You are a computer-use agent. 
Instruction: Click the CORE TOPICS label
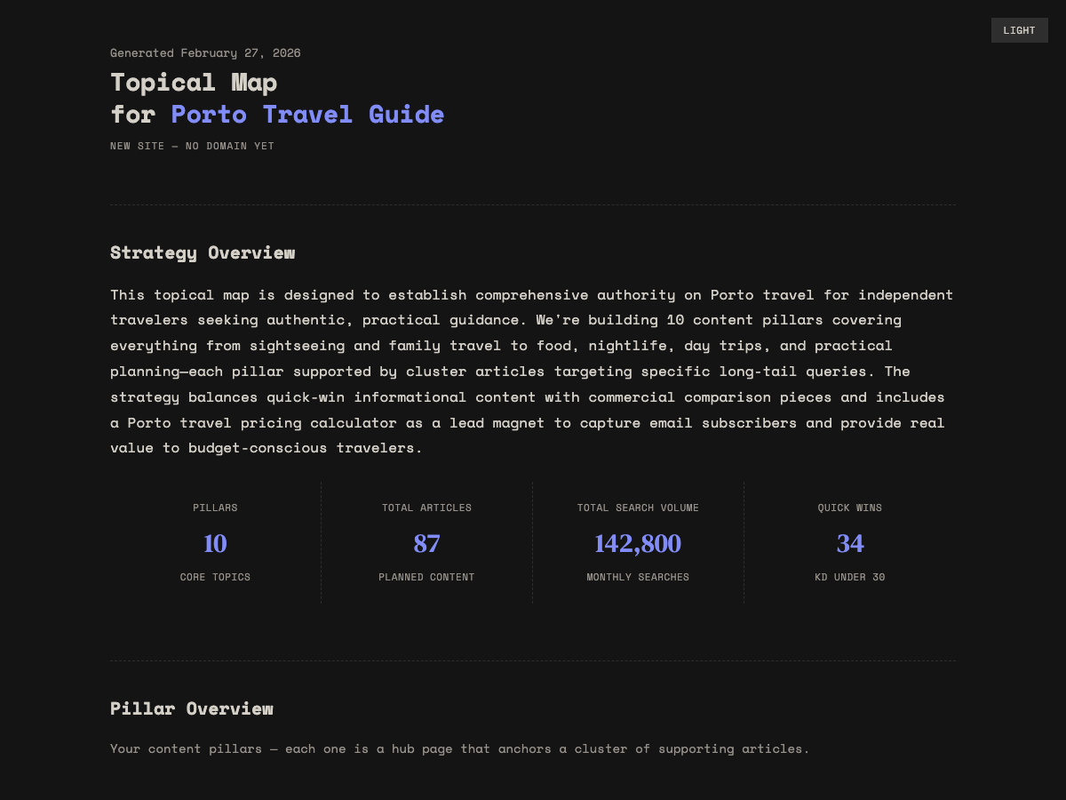(215, 576)
